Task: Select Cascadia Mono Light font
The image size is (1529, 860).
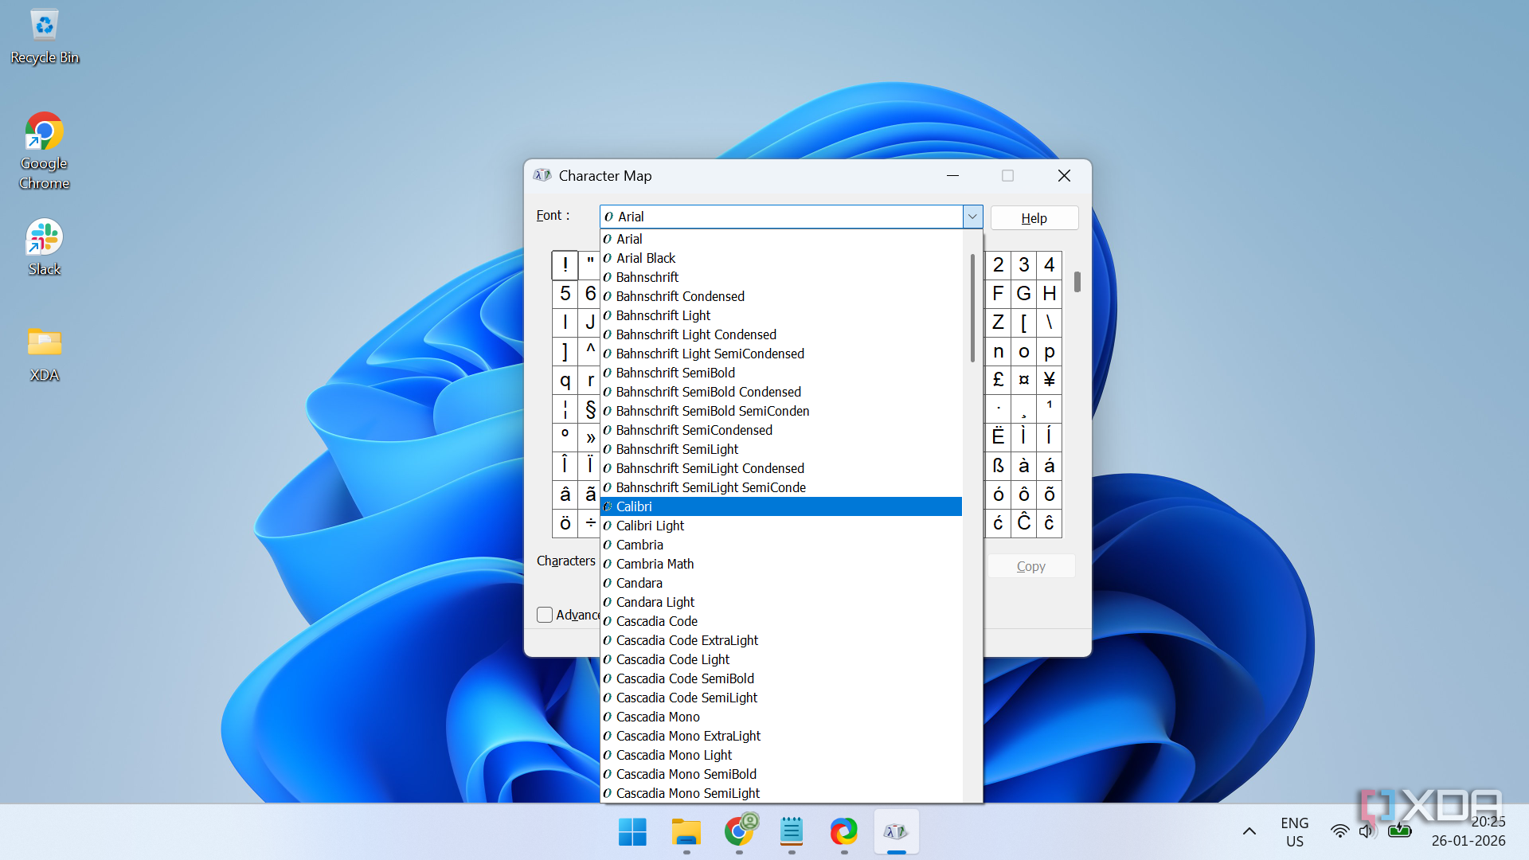Action: click(x=781, y=755)
